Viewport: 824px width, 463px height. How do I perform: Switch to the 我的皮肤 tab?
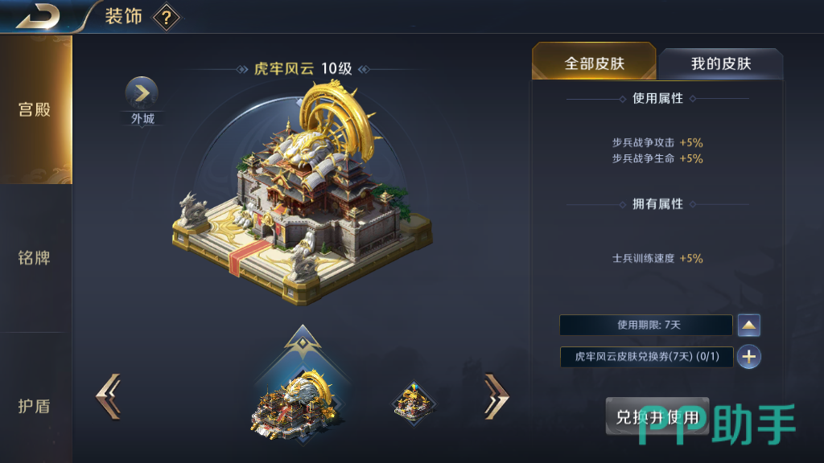(721, 64)
